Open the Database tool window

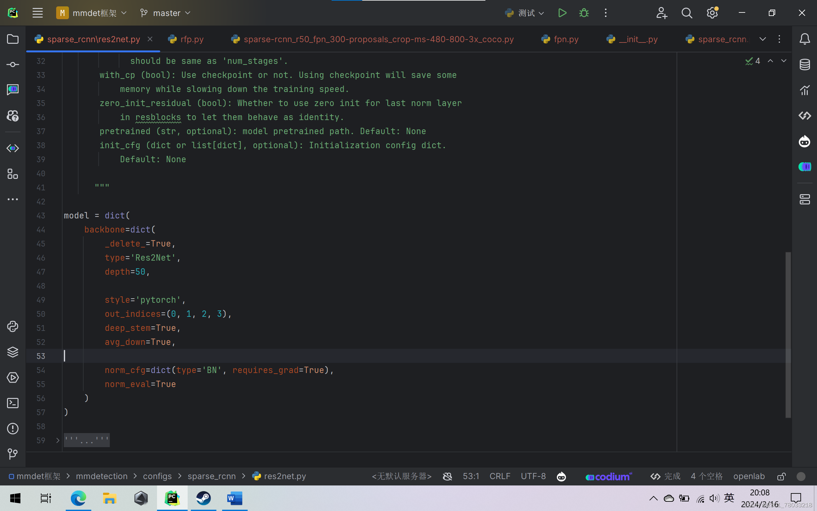[805, 64]
